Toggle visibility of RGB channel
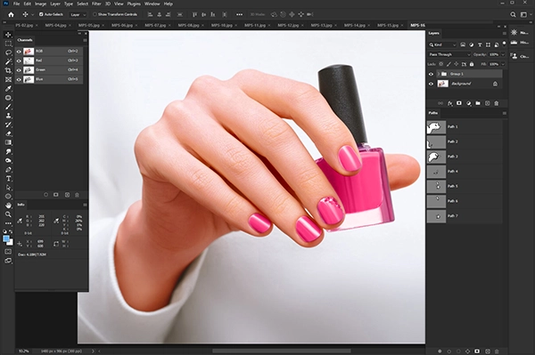 [19, 52]
